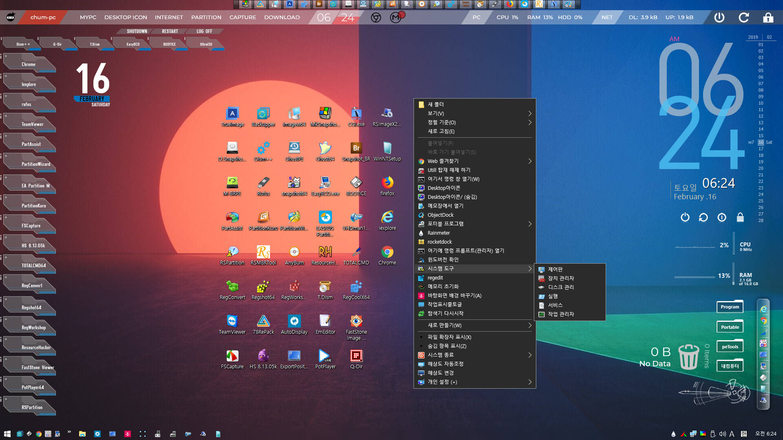
Task: Open the Rufus desktop icon
Action: coord(263,186)
